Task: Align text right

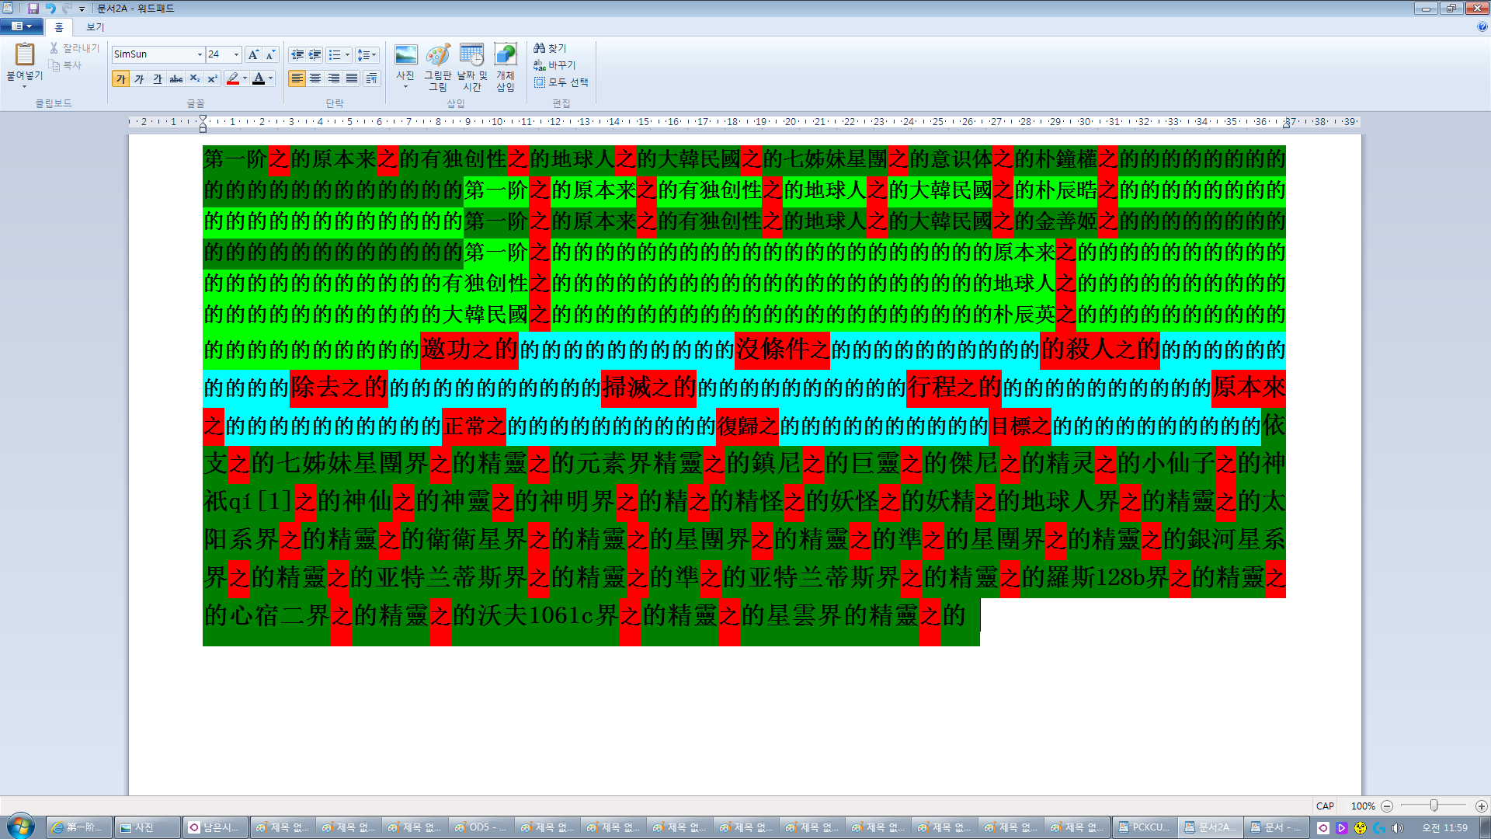Action: tap(334, 78)
